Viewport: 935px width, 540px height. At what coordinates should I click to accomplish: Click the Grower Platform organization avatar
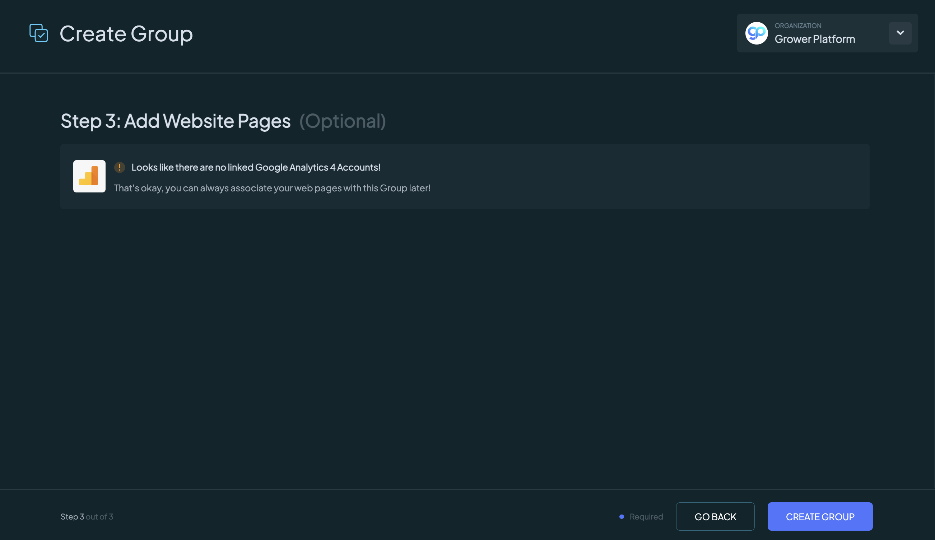(x=756, y=33)
